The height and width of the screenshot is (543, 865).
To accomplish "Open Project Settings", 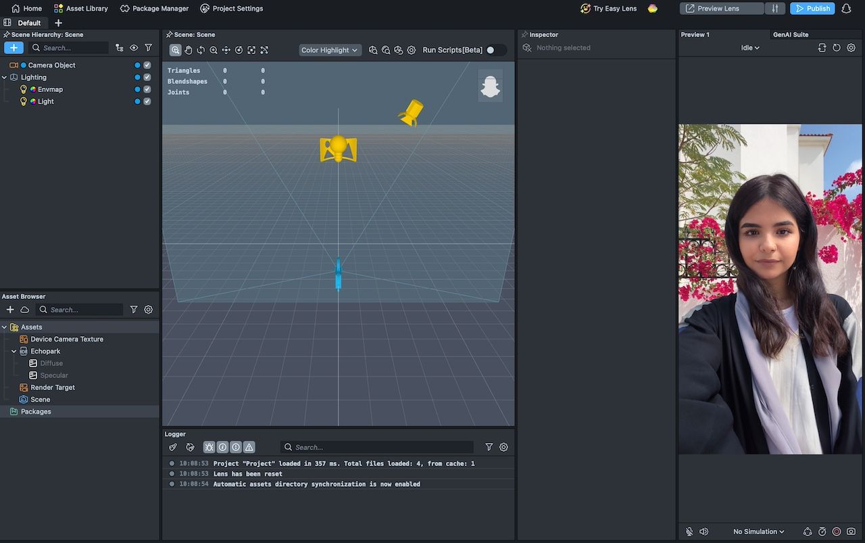I will [x=232, y=9].
